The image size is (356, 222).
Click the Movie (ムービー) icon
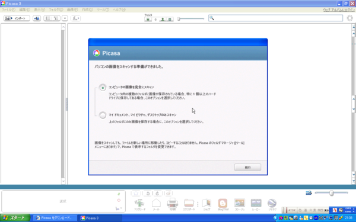(x=256, y=204)
